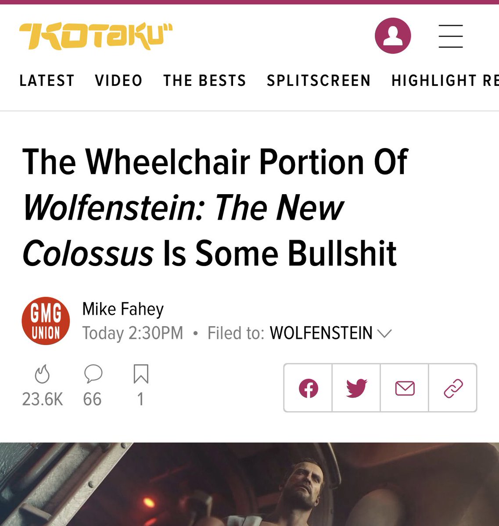This screenshot has width=499, height=526.
Task: Open the article header image
Action: click(x=249, y=484)
